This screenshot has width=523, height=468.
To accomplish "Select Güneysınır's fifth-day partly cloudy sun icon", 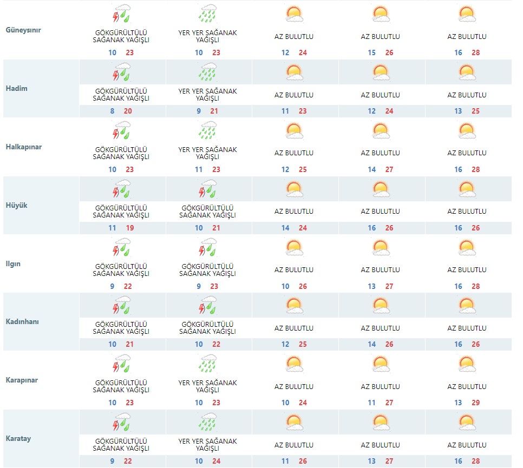I will [x=467, y=14].
